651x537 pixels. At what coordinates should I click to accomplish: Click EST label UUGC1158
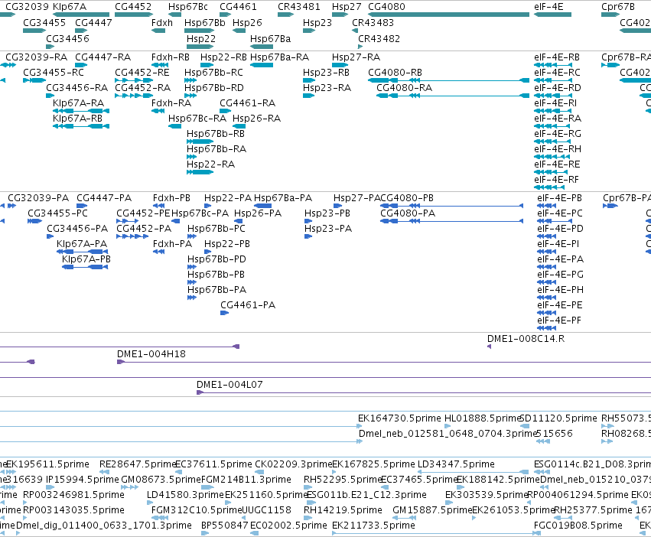point(265,510)
